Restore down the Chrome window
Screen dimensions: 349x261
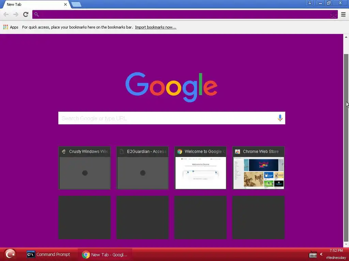coord(329,3)
